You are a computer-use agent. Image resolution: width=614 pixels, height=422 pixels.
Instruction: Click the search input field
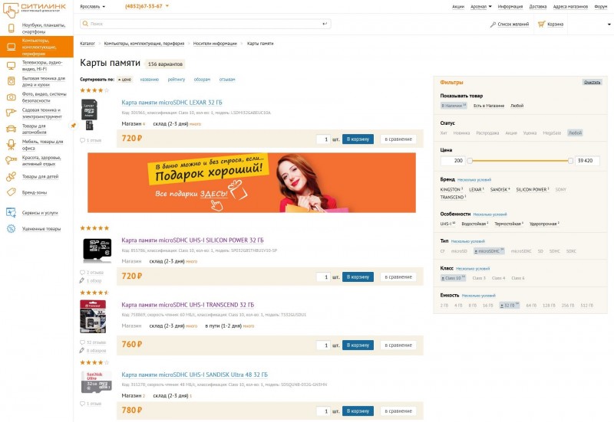[x=205, y=24]
